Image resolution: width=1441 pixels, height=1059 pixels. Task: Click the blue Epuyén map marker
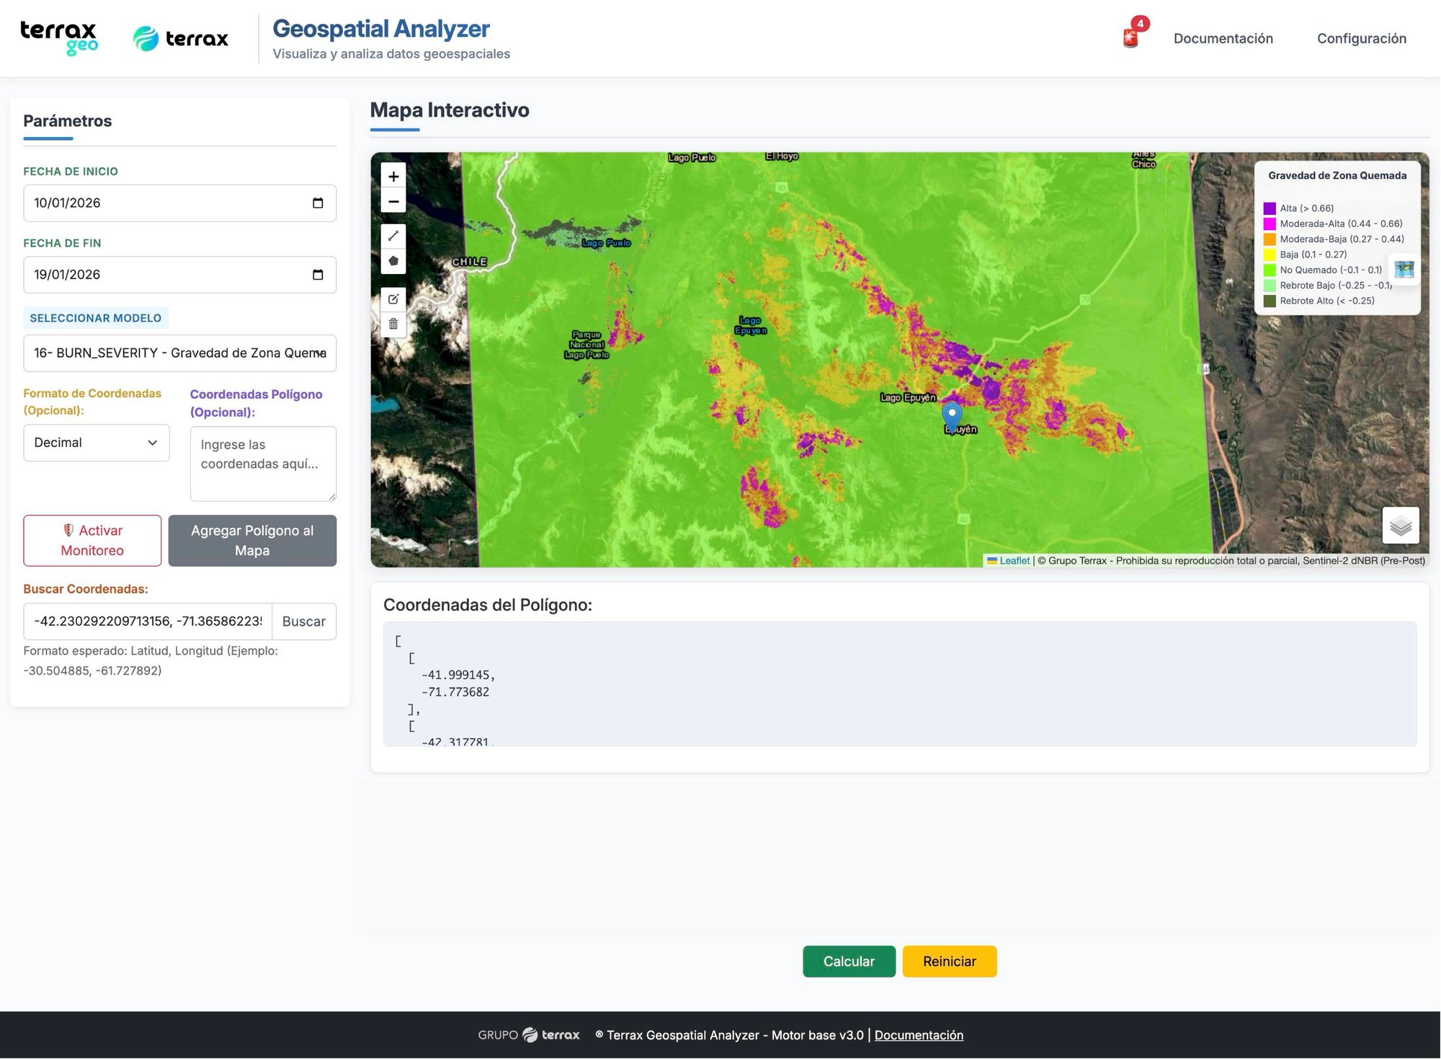tap(952, 415)
